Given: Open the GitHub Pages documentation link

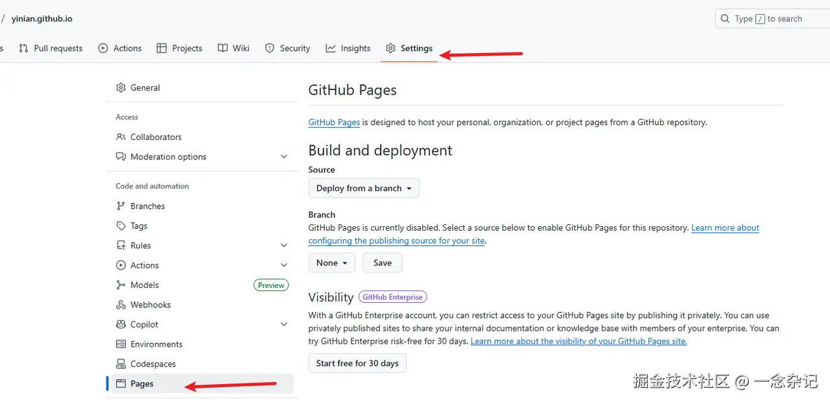Looking at the screenshot, I should coord(334,122).
